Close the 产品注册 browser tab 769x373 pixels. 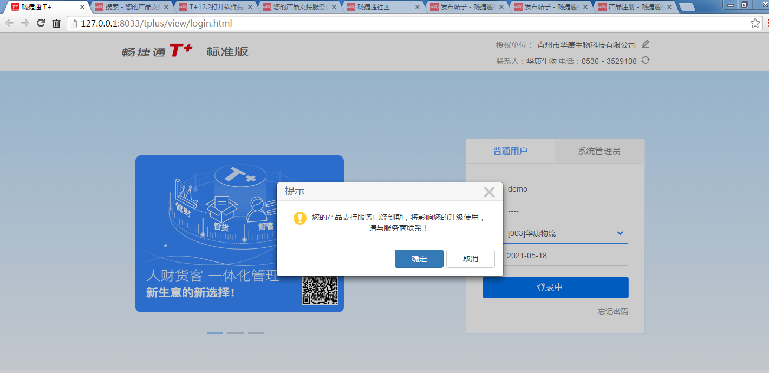[x=669, y=8]
